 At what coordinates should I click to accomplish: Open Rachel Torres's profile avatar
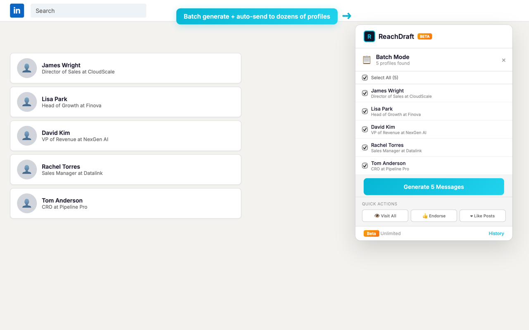pyautogui.click(x=27, y=170)
